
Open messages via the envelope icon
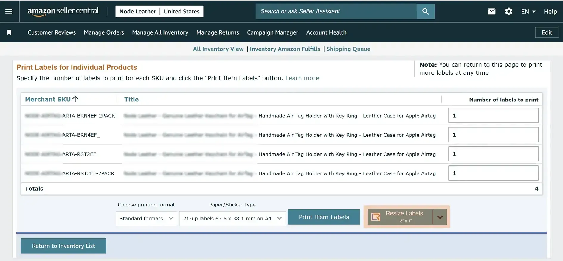491,11
